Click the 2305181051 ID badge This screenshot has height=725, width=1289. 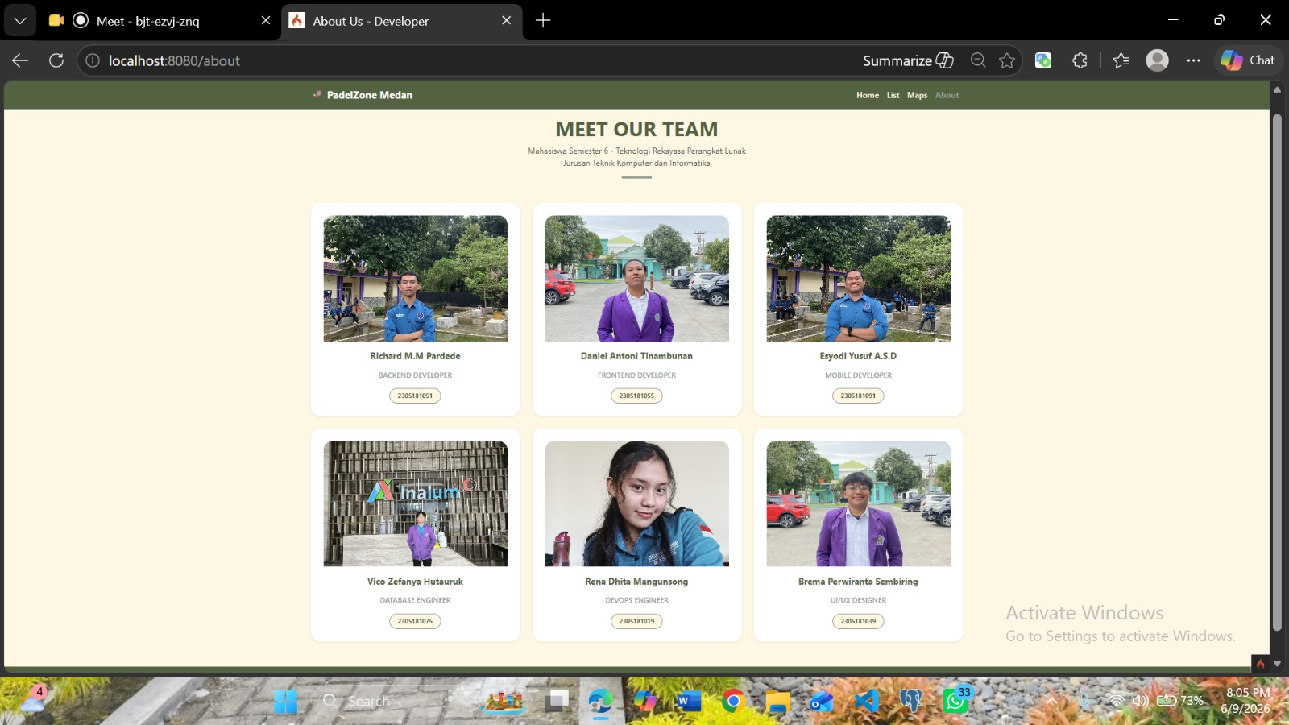tap(416, 396)
